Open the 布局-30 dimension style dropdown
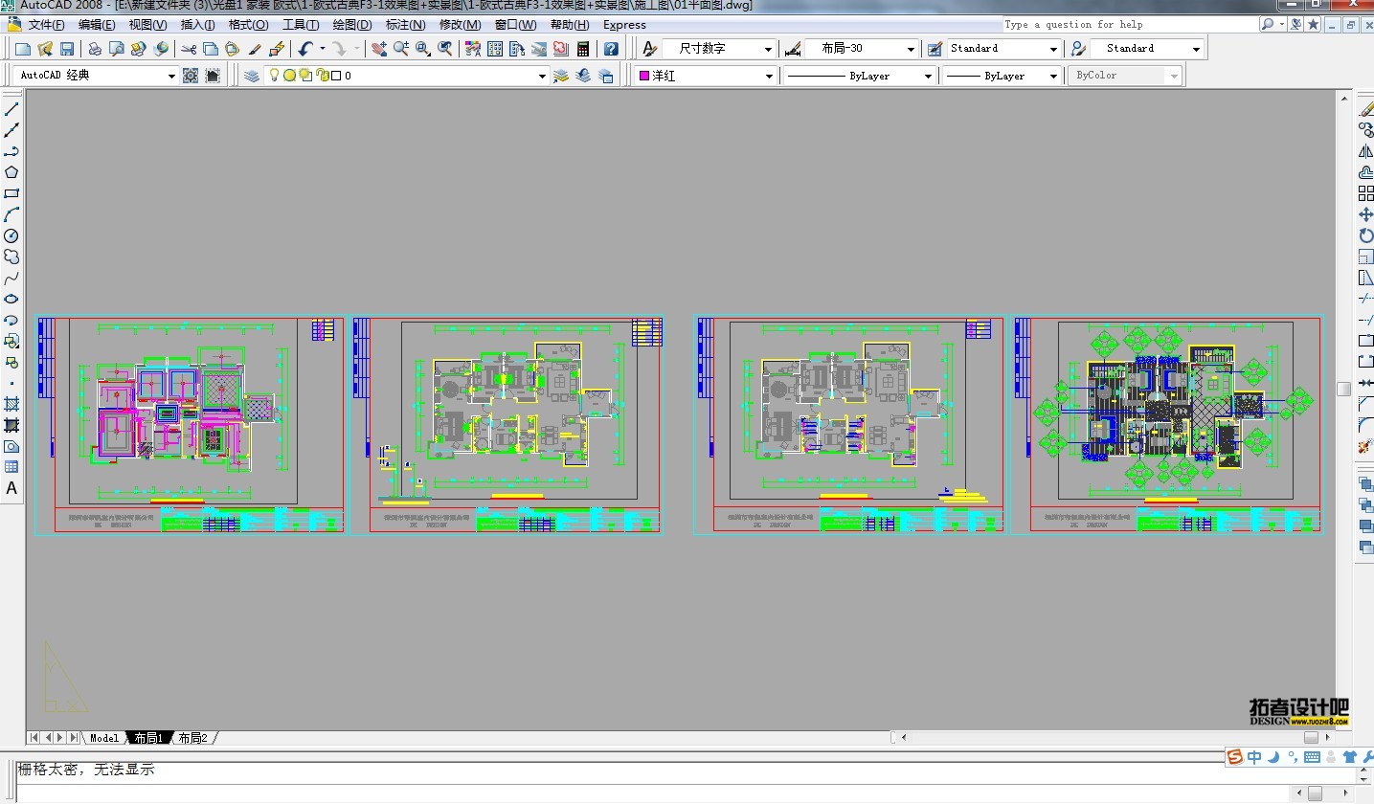Image resolution: width=1374 pixels, height=804 pixels. tap(911, 49)
